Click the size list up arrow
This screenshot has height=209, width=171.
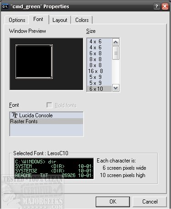(x=116, y=42)
